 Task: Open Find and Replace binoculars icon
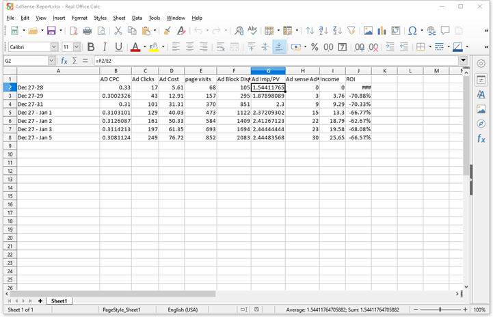[239, 31]
